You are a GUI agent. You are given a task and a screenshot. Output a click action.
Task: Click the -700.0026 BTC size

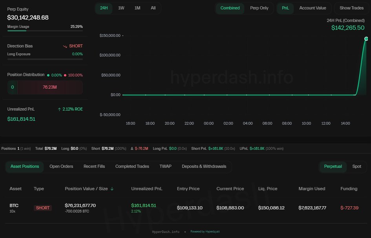click(77, 211)
